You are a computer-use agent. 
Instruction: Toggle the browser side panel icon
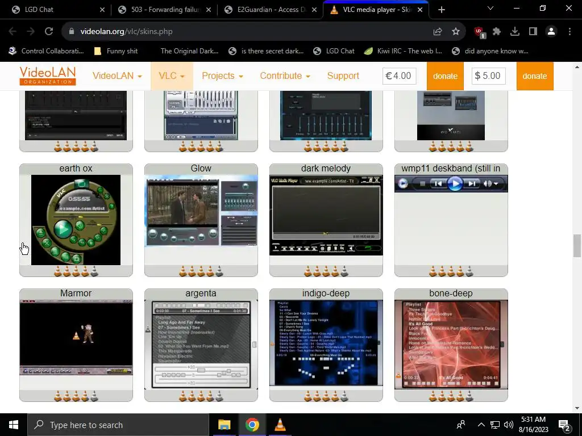(x=533, y=32)
